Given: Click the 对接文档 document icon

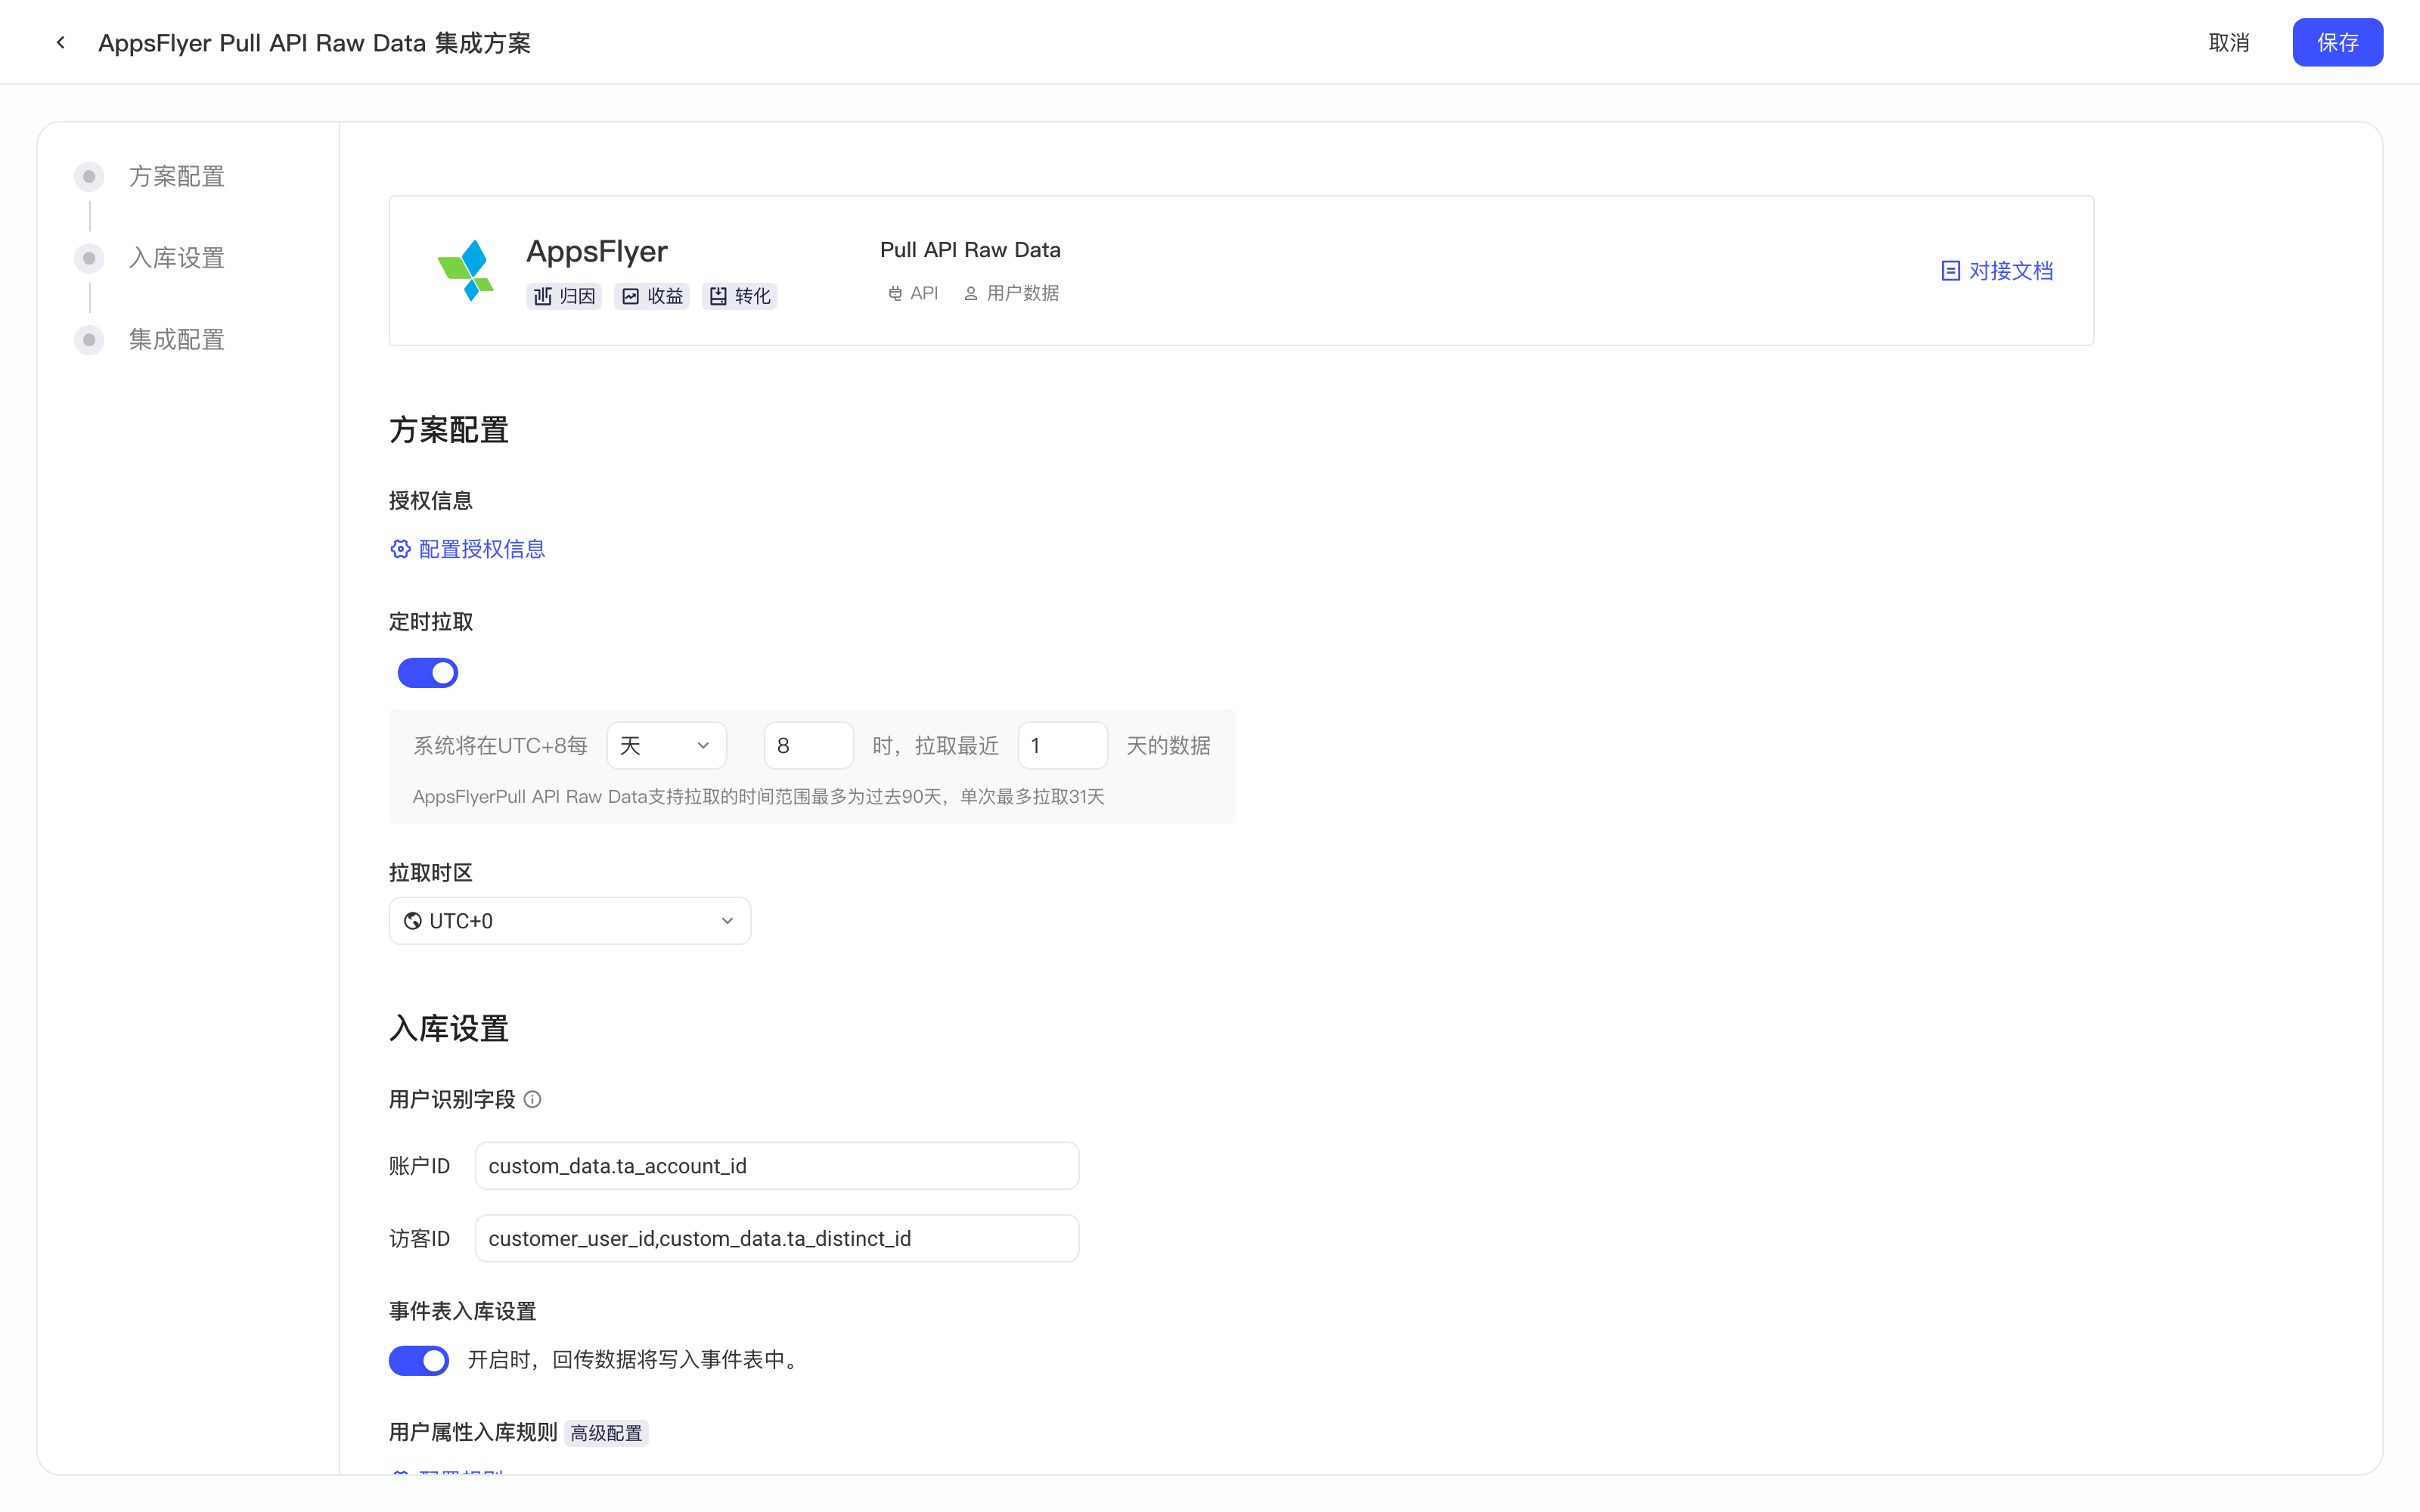Looking at the screenshot, I should coord(1950,271).
